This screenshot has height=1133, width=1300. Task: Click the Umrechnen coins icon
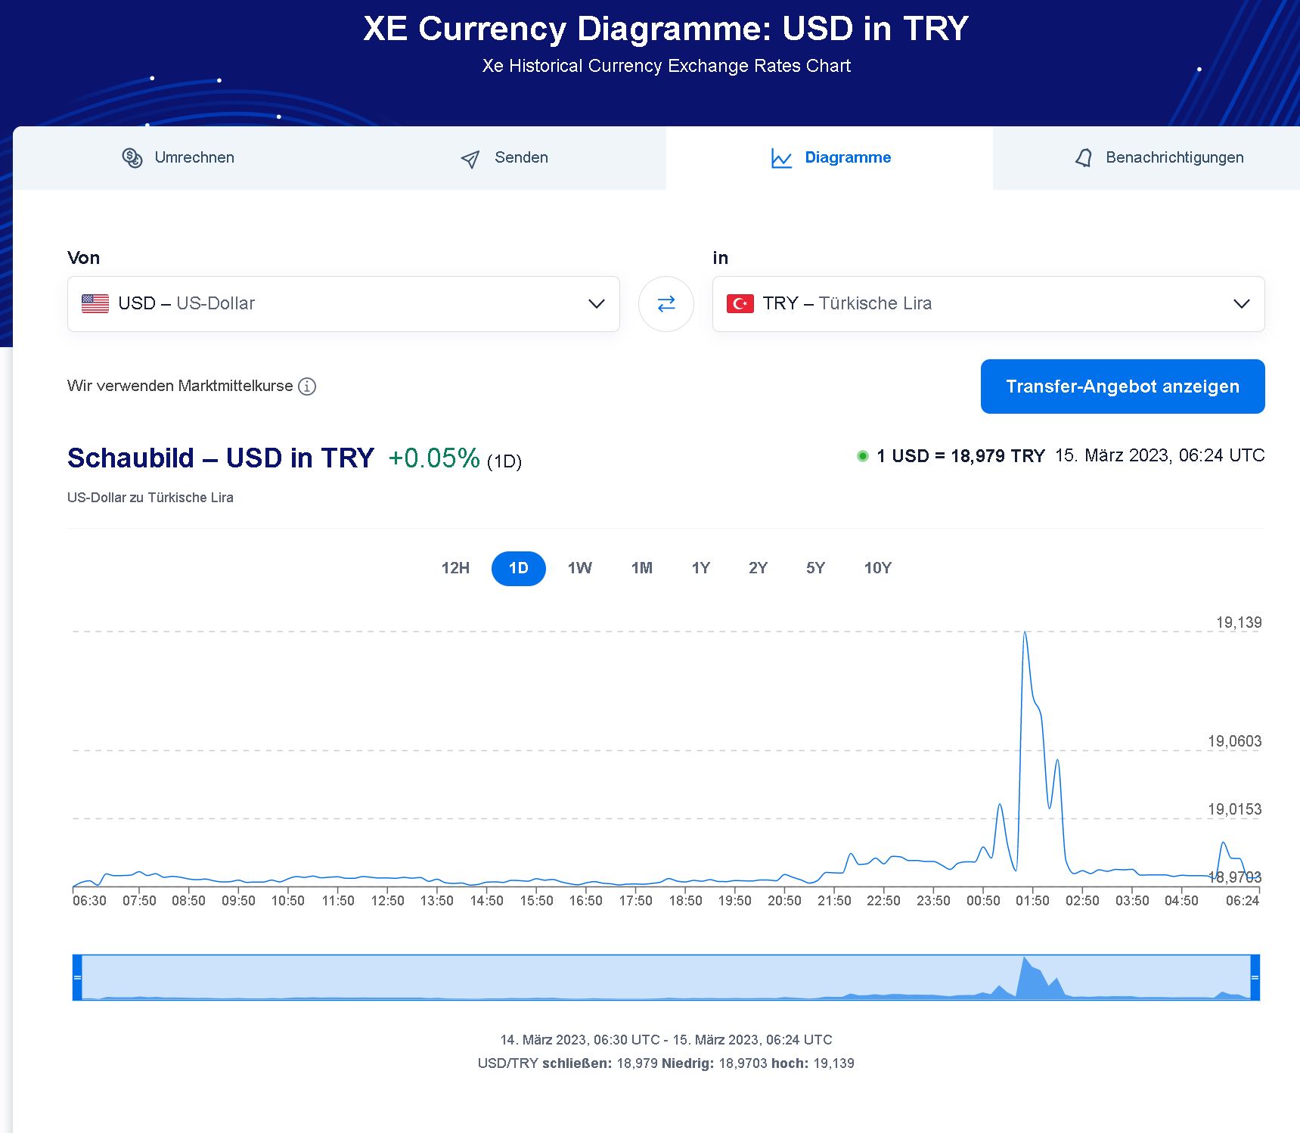coord(132,158)
